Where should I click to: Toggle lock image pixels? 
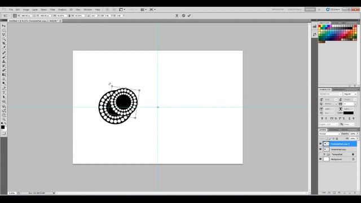[x=330, y=139]
